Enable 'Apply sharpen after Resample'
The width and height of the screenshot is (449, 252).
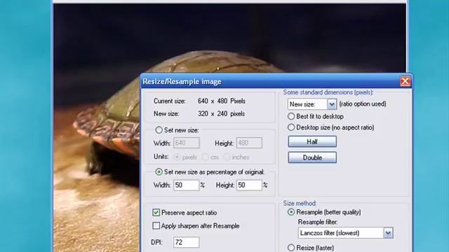click(156, 225)
